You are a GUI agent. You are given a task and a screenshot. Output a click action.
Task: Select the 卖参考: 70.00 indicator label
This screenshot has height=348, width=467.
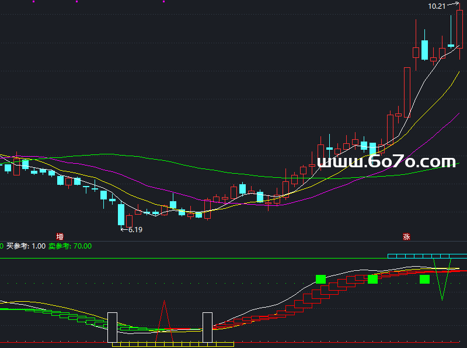tap(70, 246)
